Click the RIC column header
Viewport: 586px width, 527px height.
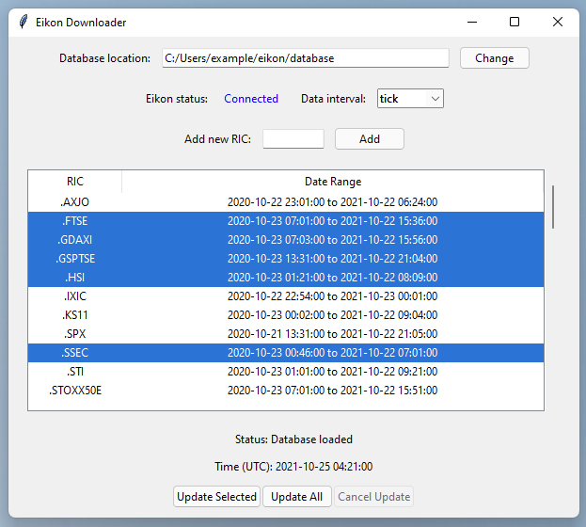coord(75,182)
